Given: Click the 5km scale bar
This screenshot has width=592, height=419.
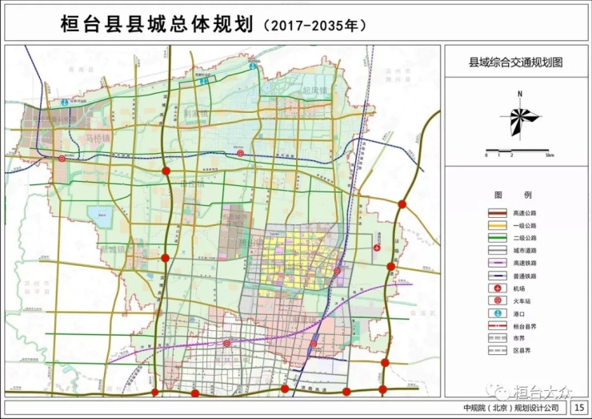Looking at the screenshot, I should [x=518, y=151].
